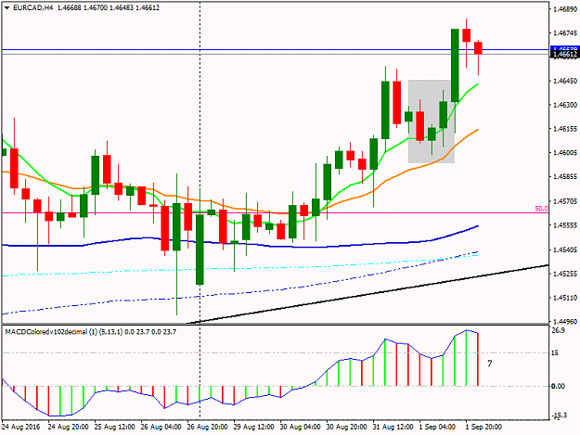The width and height of the screenshot is (580, 435).
Task: Click the 1 Sep 04:00 time label
Action: 437,427
